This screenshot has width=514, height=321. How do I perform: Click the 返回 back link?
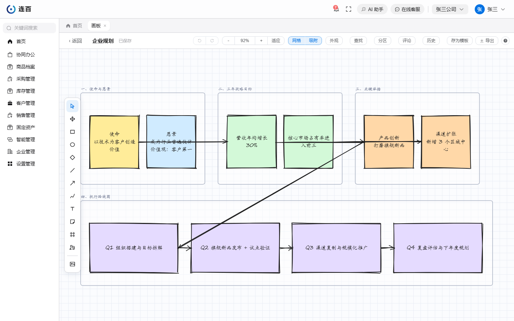tap(75, 41)
